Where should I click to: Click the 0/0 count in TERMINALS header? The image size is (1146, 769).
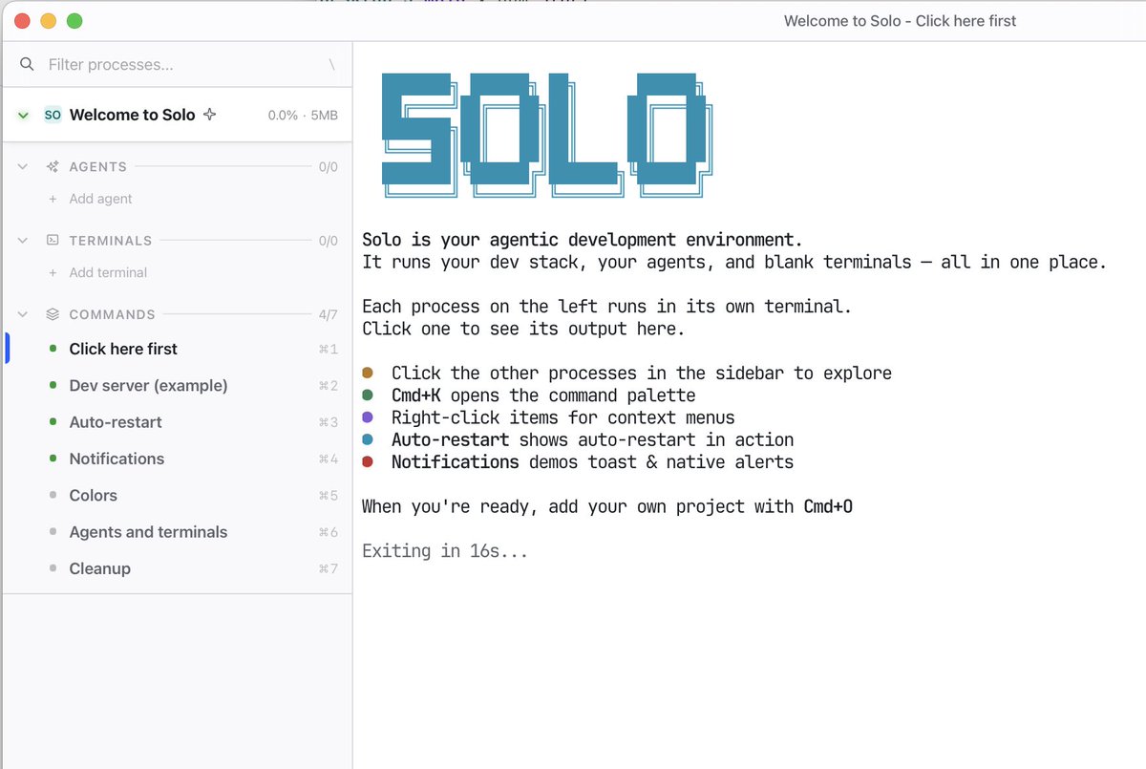[328, 241]
